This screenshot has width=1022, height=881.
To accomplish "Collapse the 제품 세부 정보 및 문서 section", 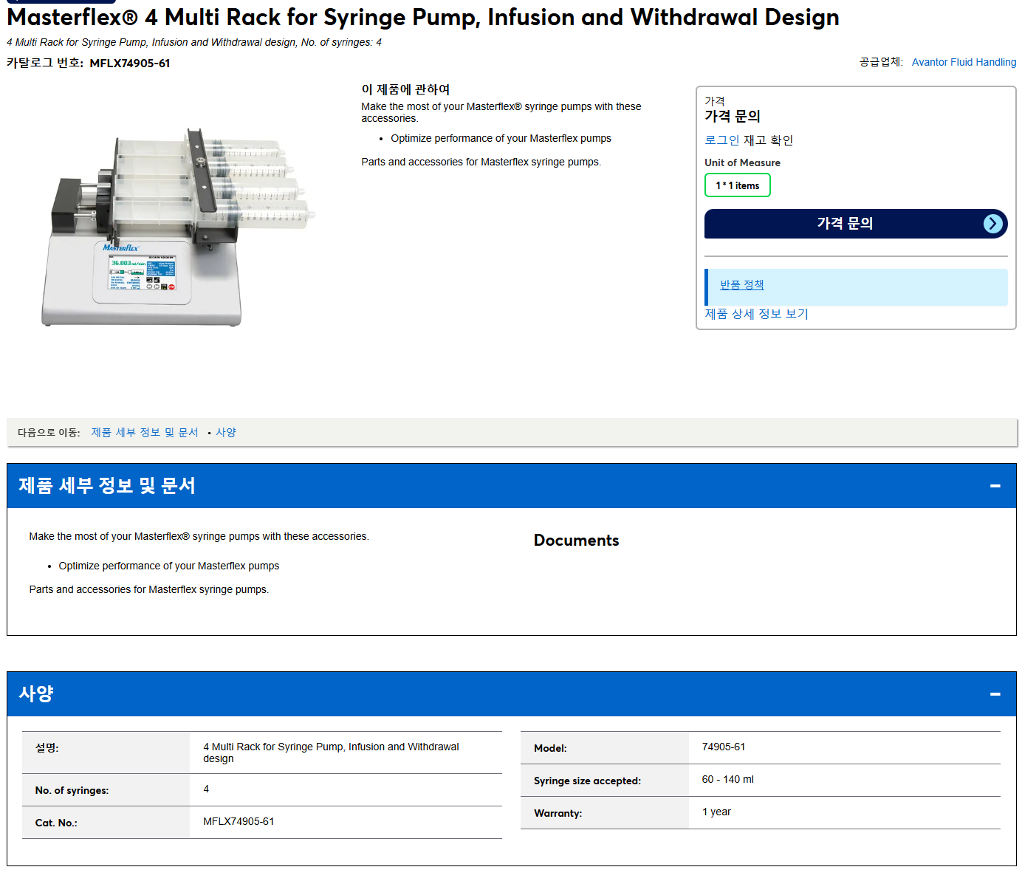I will (995, 486).
